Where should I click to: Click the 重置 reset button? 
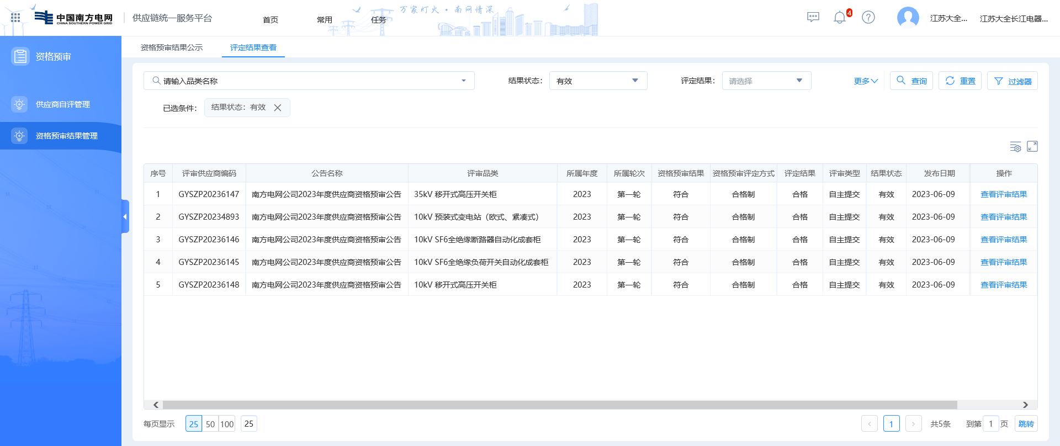[960, 81]
